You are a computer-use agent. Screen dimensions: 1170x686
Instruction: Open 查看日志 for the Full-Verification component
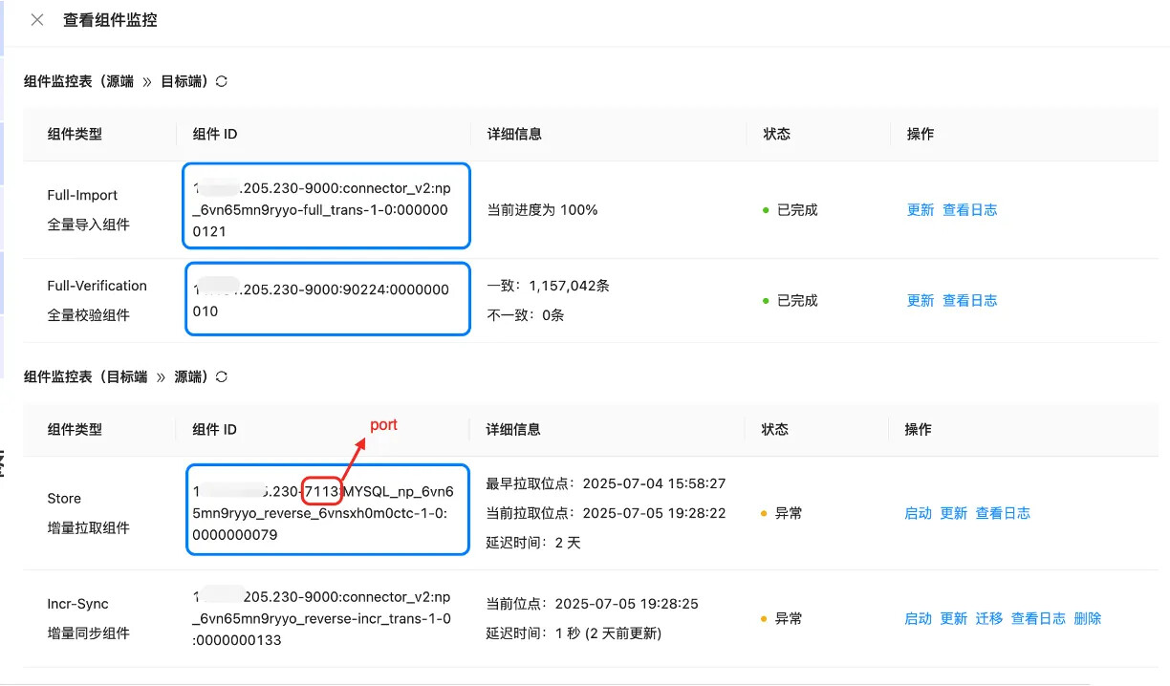[970, 300]
